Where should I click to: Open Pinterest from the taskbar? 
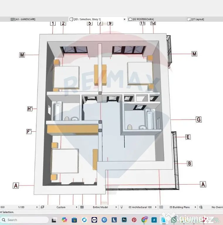pos(134,220)
